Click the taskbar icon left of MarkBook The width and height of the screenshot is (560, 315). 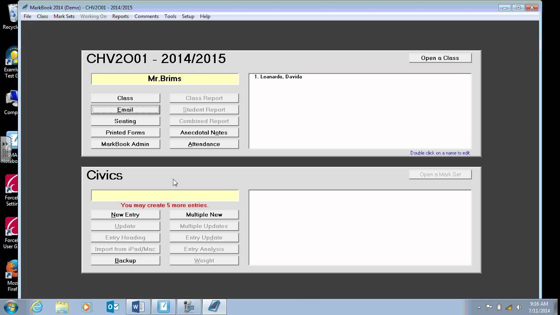coord(189,307)
